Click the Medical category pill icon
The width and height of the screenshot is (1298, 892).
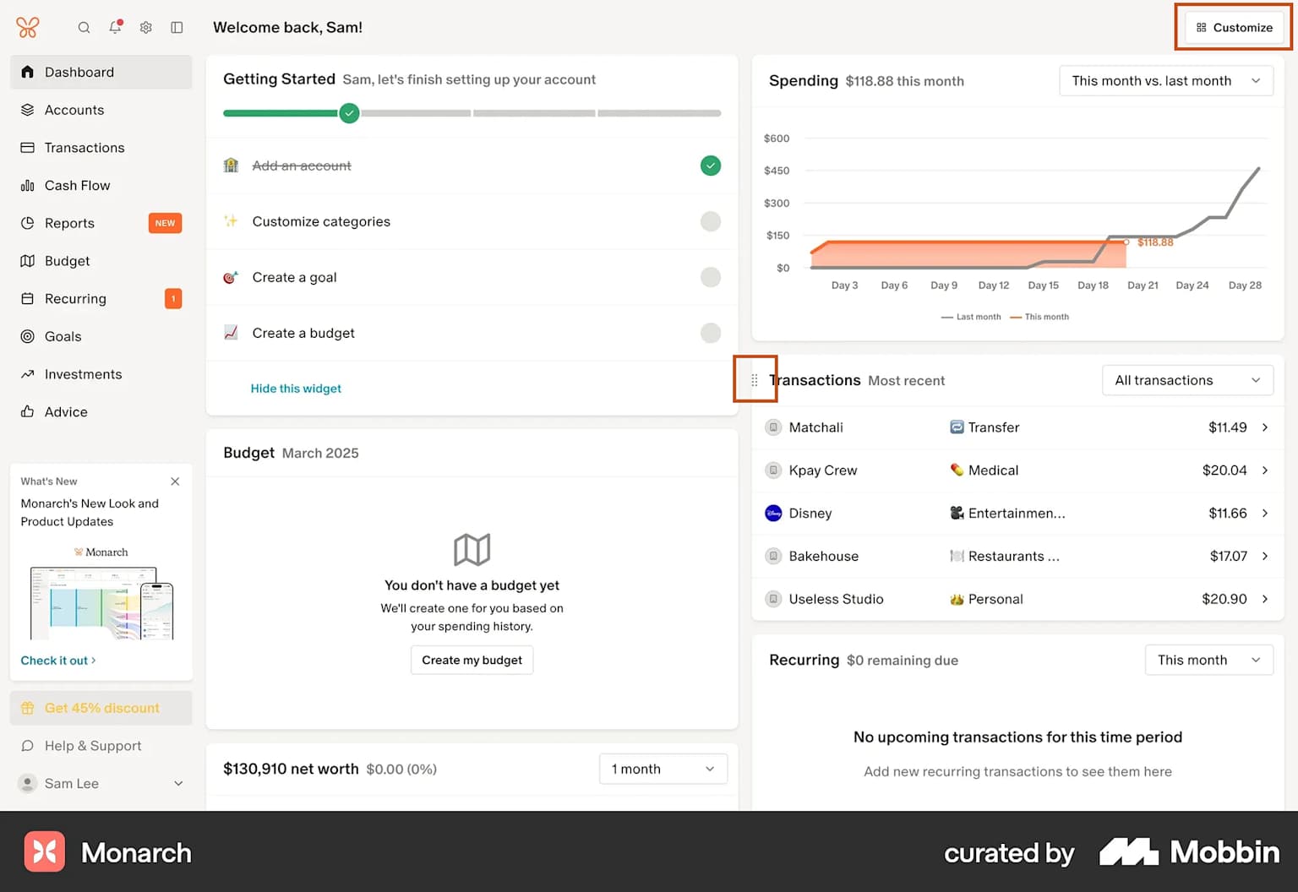click(x=957, y=470)
